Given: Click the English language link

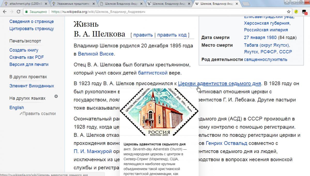Looking at the screenshot, I should 17,108.
